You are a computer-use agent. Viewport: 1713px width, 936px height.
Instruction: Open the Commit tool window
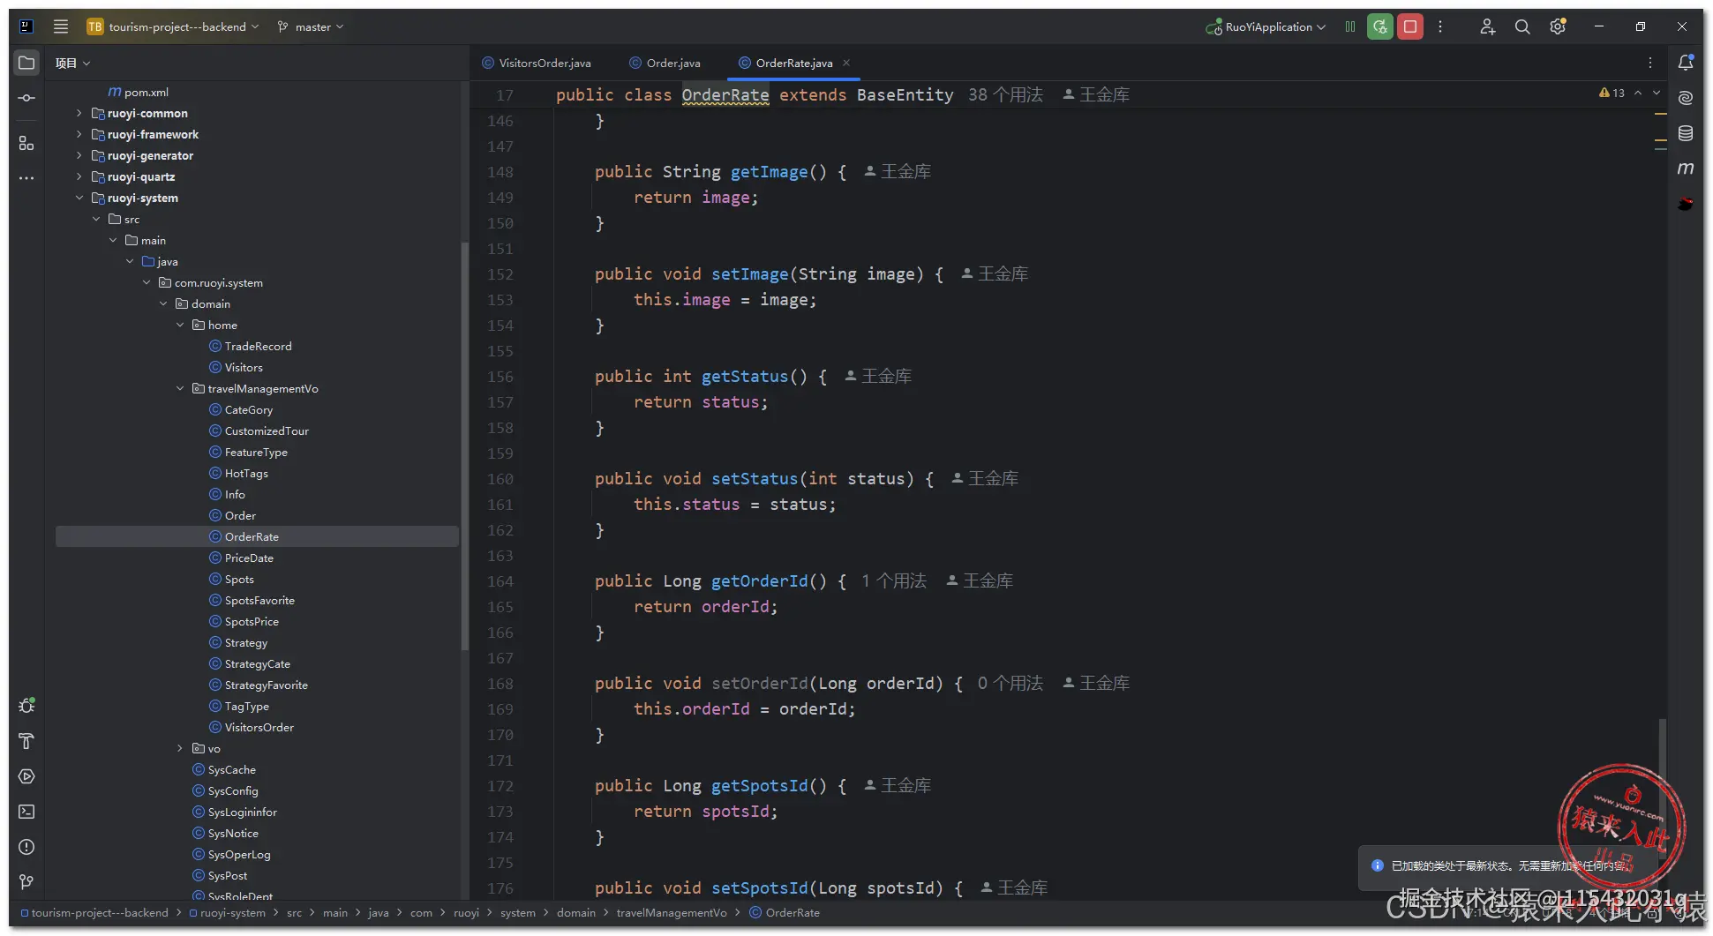[26, 98]
